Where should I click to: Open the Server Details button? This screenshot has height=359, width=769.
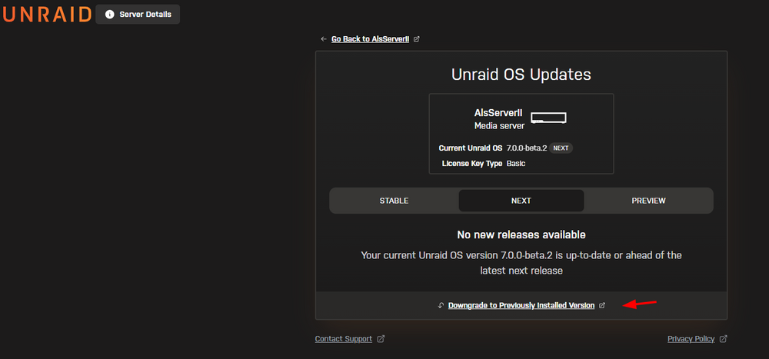coord(138,15)
